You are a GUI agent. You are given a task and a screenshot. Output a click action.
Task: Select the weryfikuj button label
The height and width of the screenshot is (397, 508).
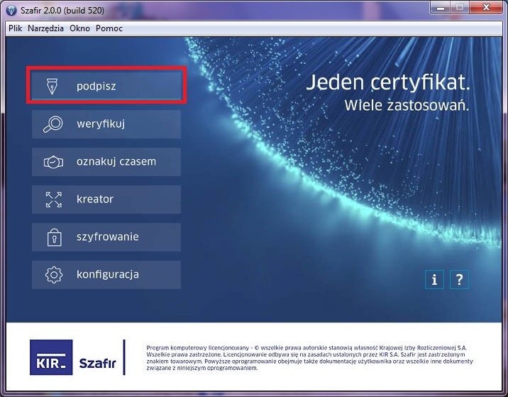[101, 124]
